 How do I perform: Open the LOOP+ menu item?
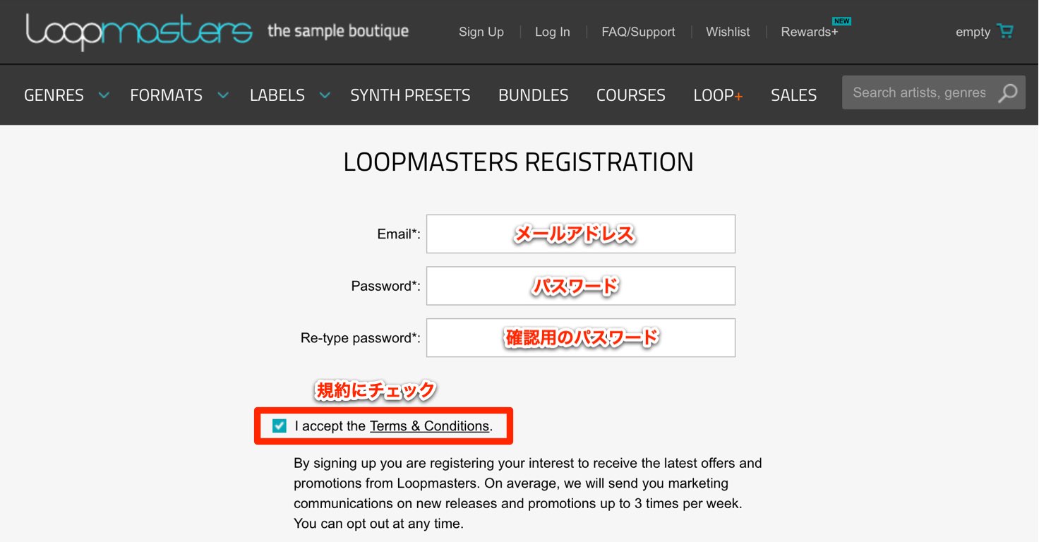(x=718, y=95)
